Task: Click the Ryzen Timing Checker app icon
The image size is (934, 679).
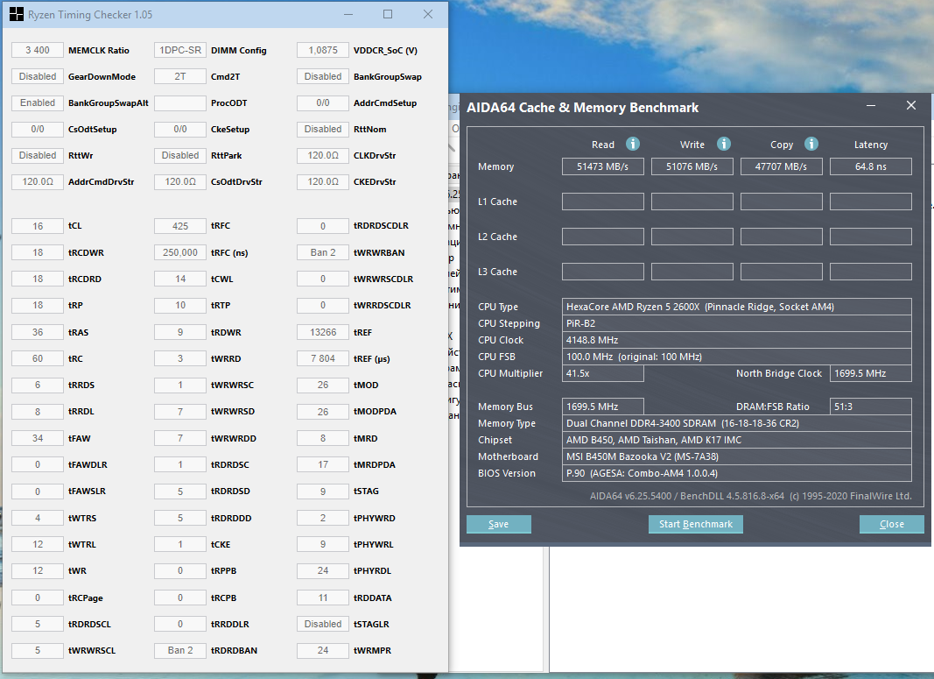Action: click(16, 14)
